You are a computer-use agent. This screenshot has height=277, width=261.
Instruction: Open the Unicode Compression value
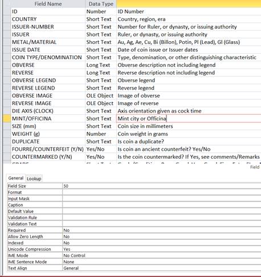161,249
